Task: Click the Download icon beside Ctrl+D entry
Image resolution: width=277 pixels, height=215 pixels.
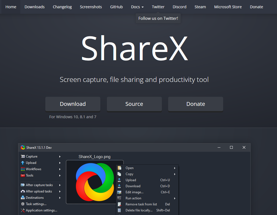Action: point(120,186)
